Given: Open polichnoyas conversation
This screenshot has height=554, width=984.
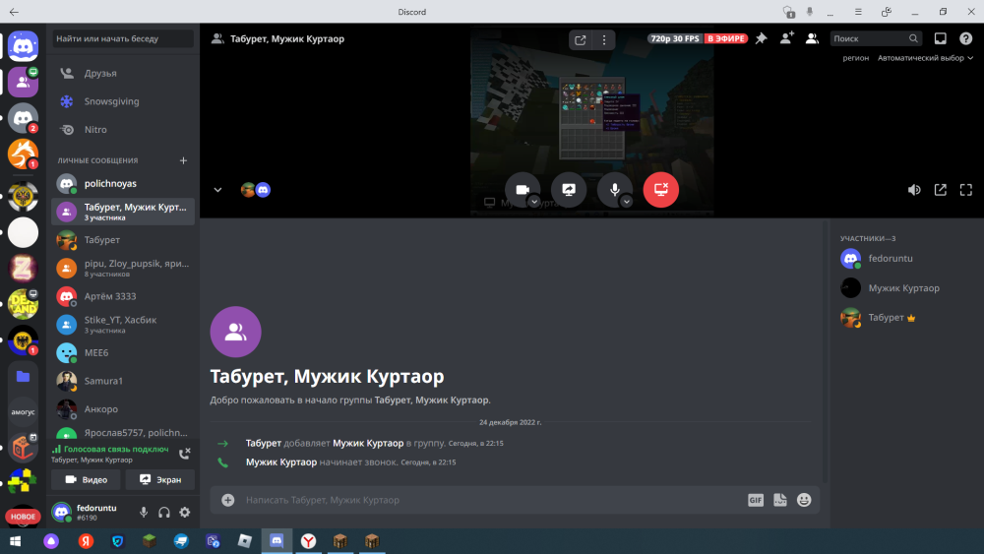Looking at the screenshot, I should point(123,183).
